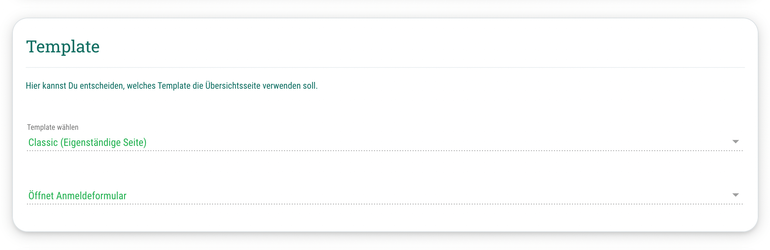Open the Template wählen dropdown arrow
The image size is (770, 250).
pyautogui.click(x=735, y=142)
